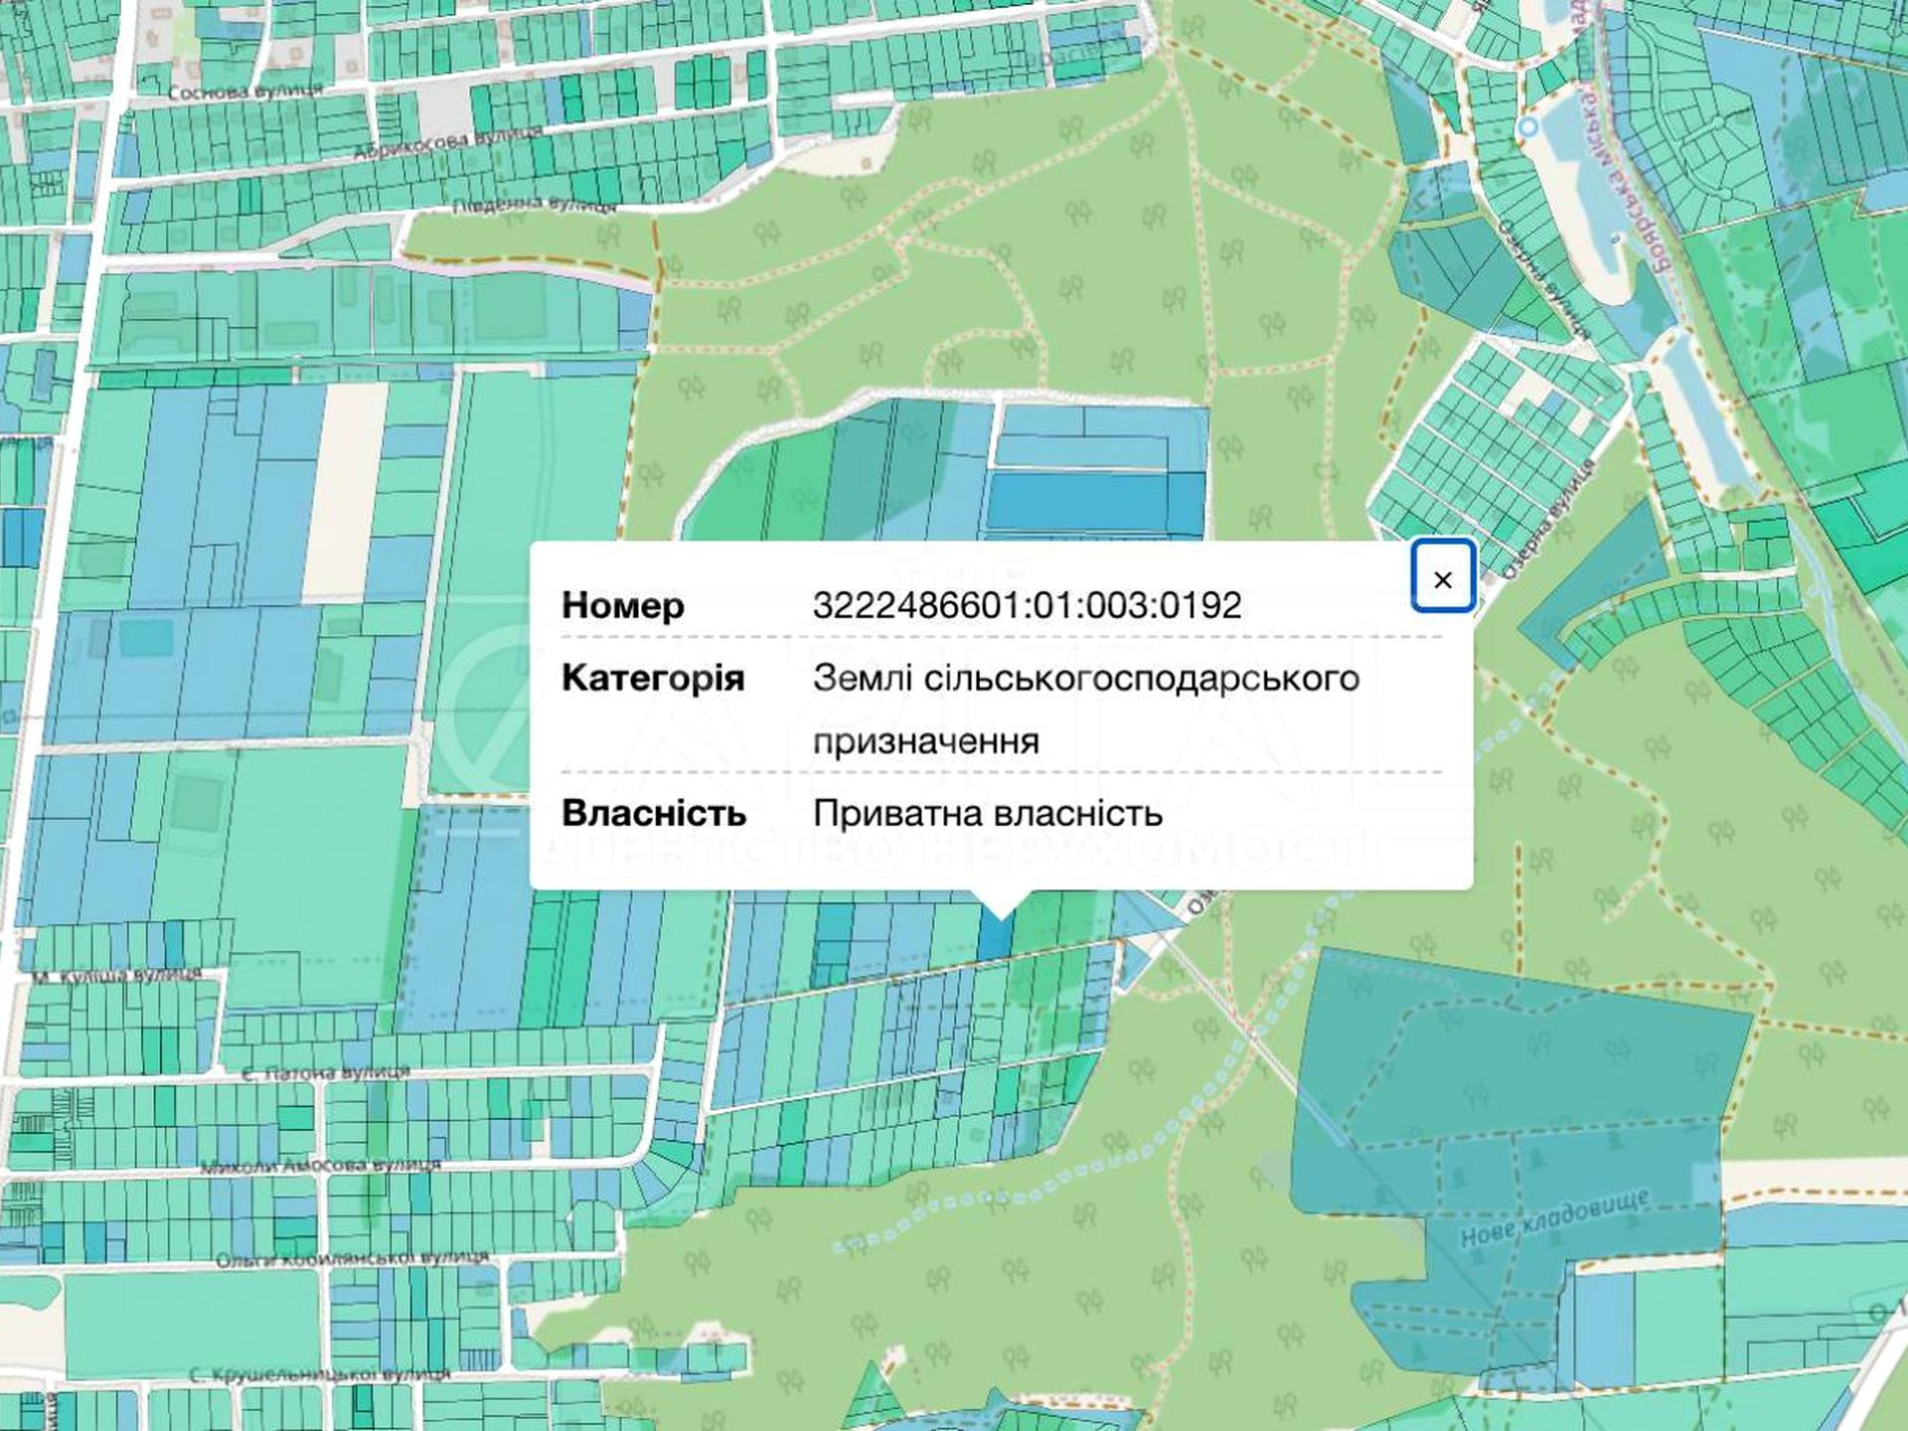Click the 'Ольги Кобилянської вулиця' street label
The height and width of the screenshot is (1431, 1908).
(352, 1259)
